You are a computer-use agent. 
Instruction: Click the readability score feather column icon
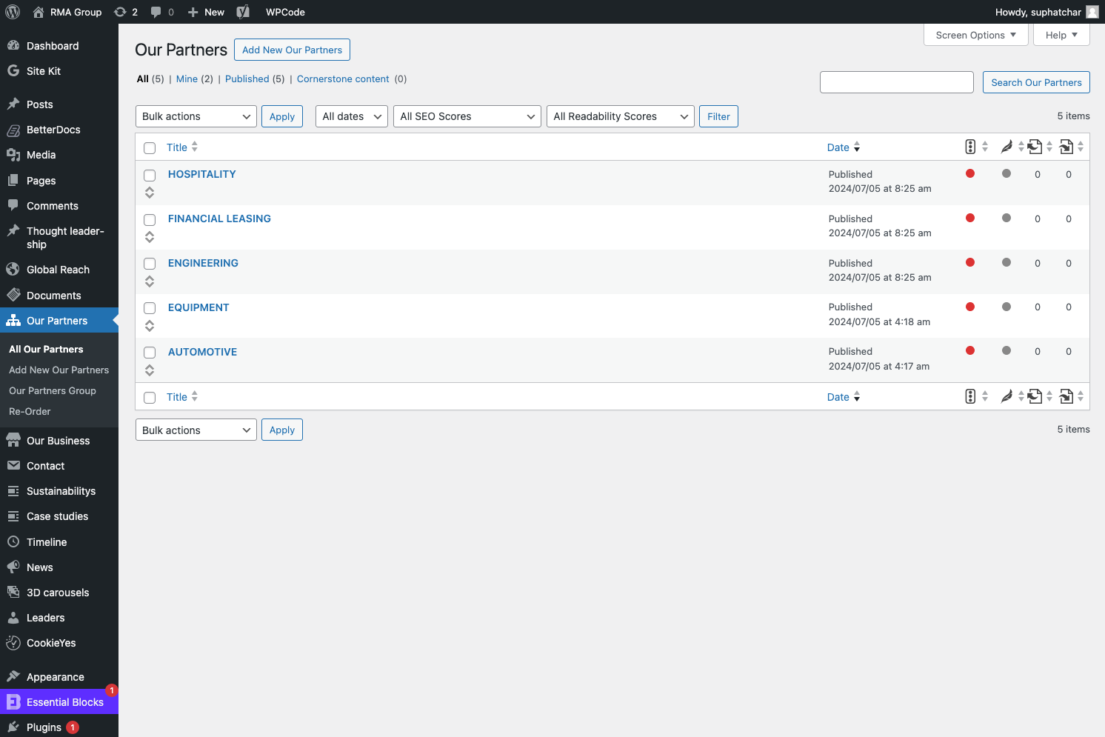click(1006, 147)
